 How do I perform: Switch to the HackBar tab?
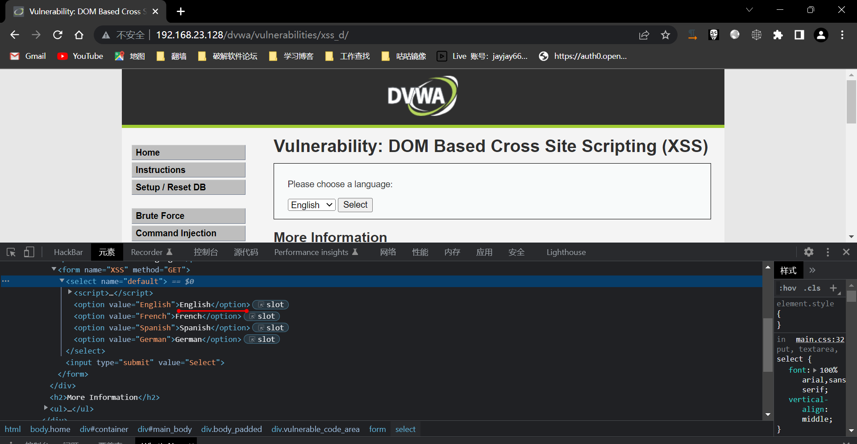68,252
